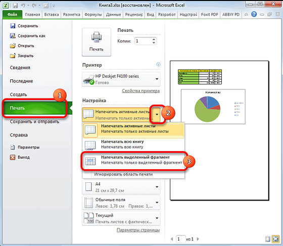This screenshot has height=246, width=283.
Task: Switch to the Вставка ribbon tab
Action: click(x=52, y=15)
